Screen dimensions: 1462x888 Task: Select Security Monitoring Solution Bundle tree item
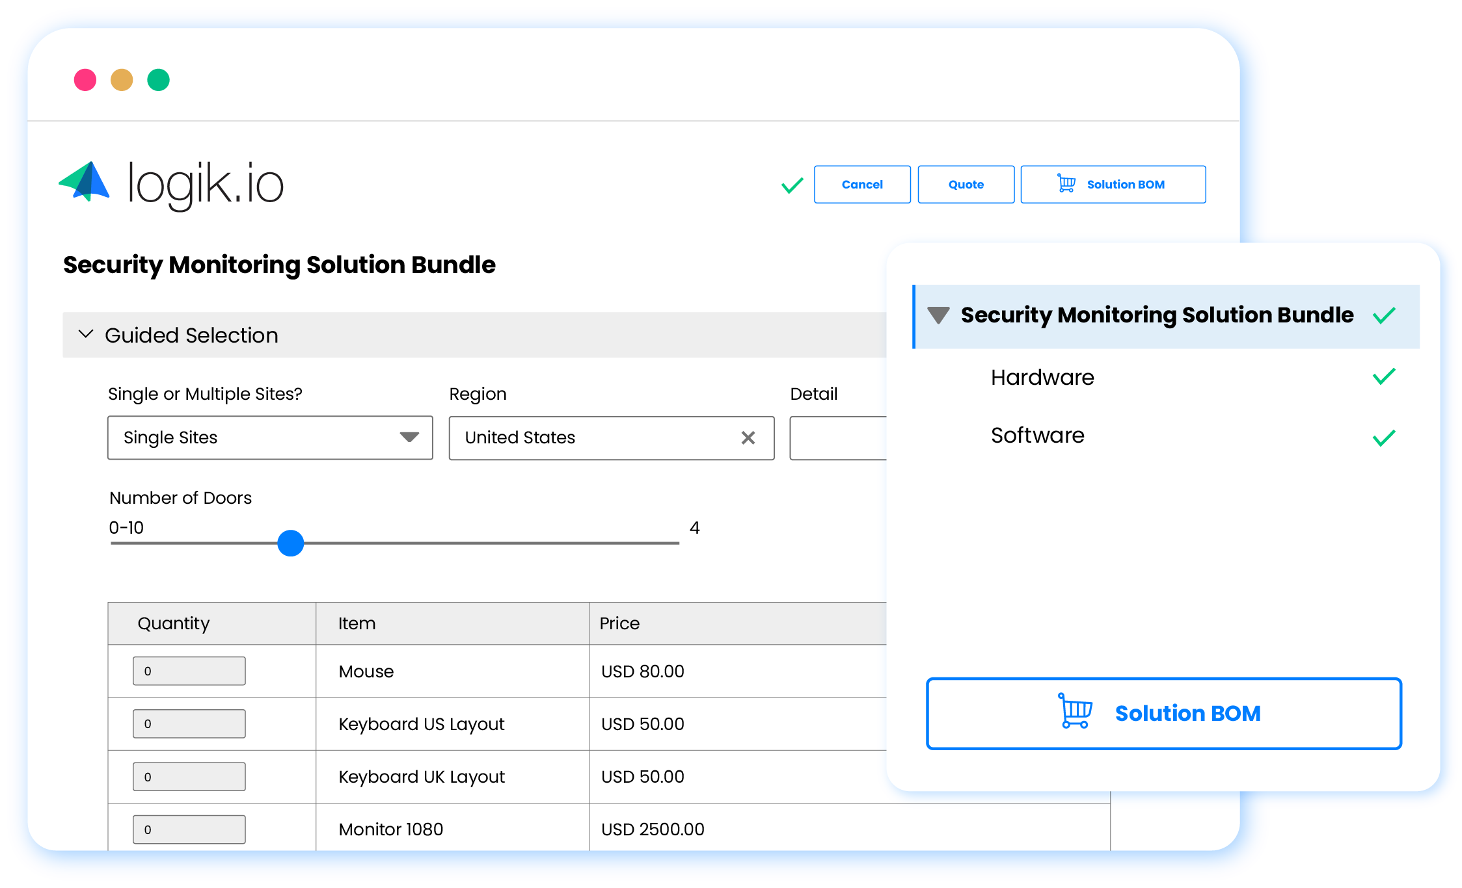coord(1166,316)
